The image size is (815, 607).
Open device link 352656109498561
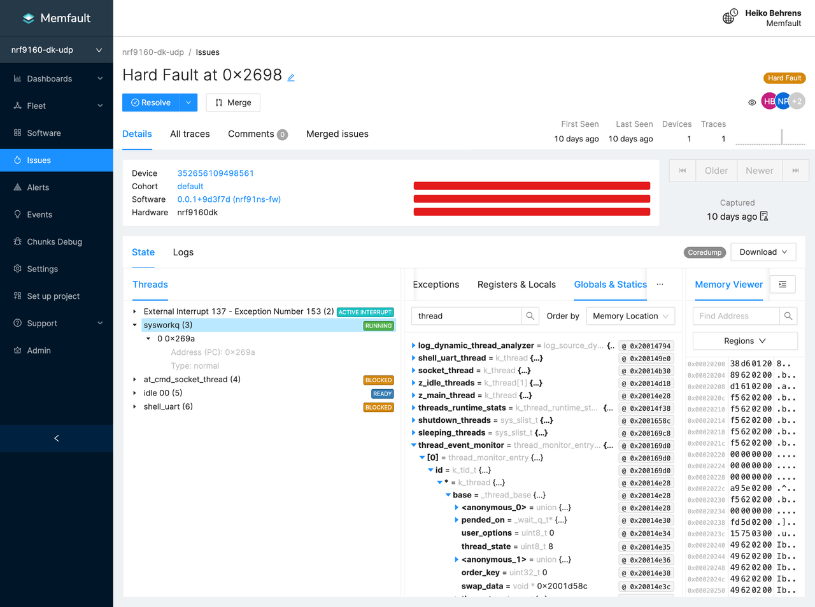215,173
